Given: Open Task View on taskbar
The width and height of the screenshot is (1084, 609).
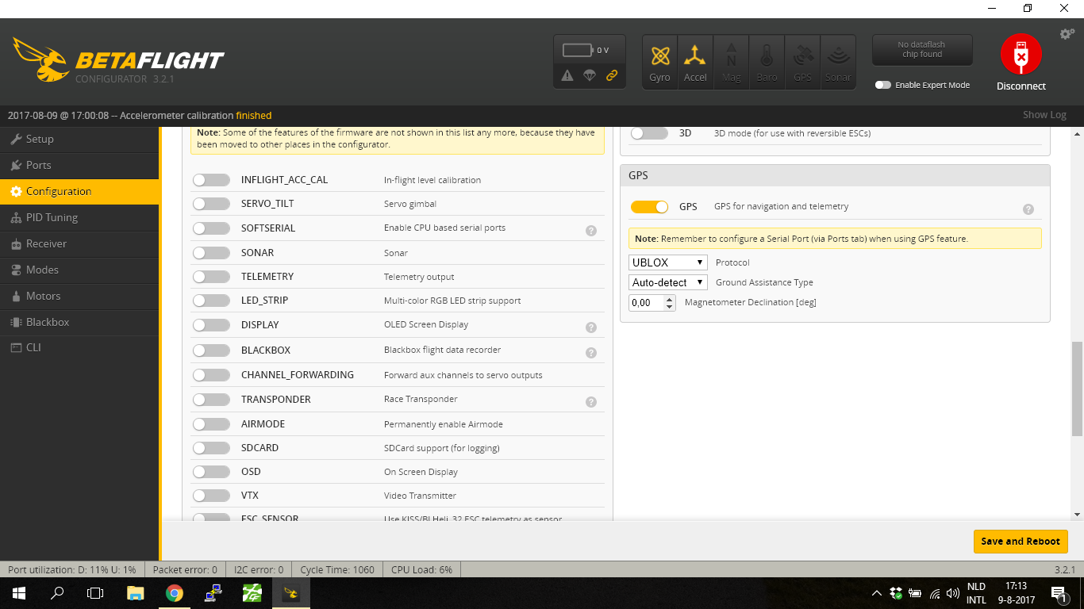Looking at the screenshot, I should click(x=95, y=593).
